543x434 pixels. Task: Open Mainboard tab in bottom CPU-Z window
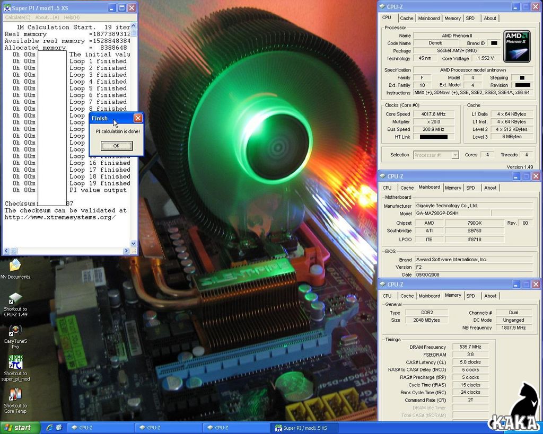429,296
